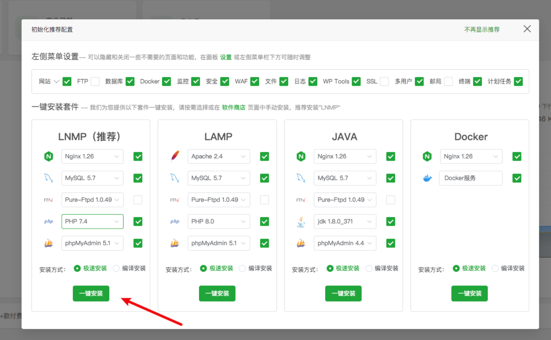Click the Apache feather icon
This screenshot has width=551, height=340.
175,156
